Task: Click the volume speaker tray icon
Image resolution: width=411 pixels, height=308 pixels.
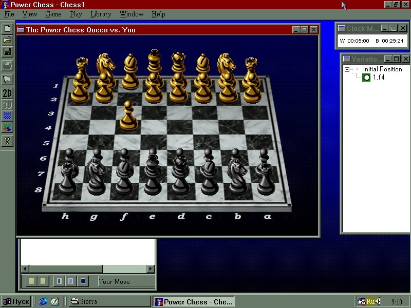Action: 378,302
